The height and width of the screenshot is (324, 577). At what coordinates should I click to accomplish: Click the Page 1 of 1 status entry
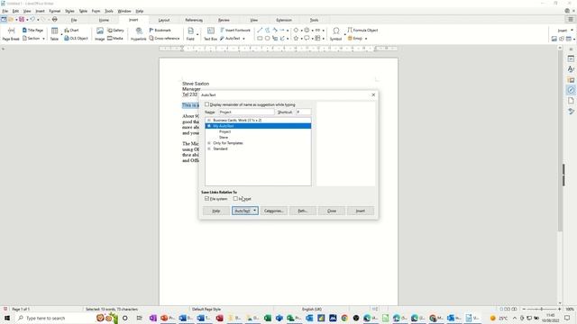click(x=21, y=310)
